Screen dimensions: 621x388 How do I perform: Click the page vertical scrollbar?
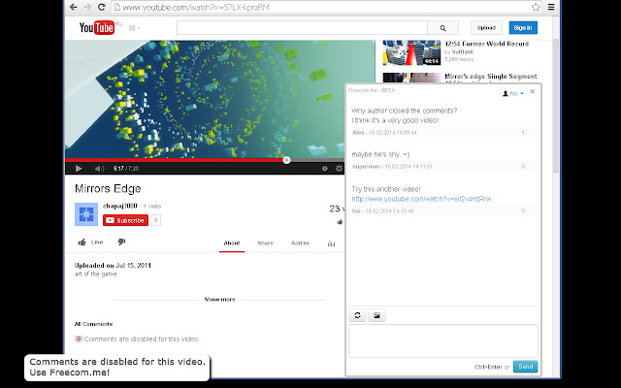[556, 106]
